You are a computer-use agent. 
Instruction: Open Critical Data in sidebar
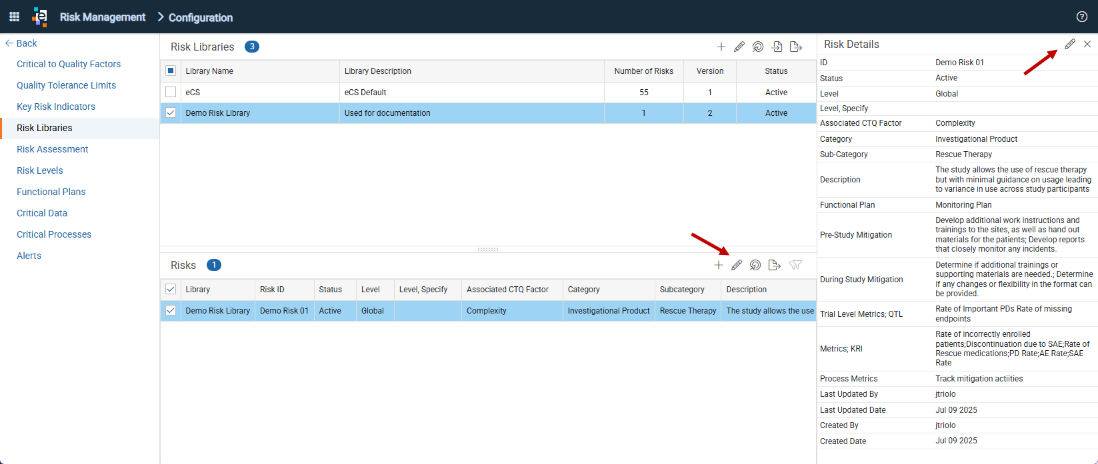tap(42, 213)
